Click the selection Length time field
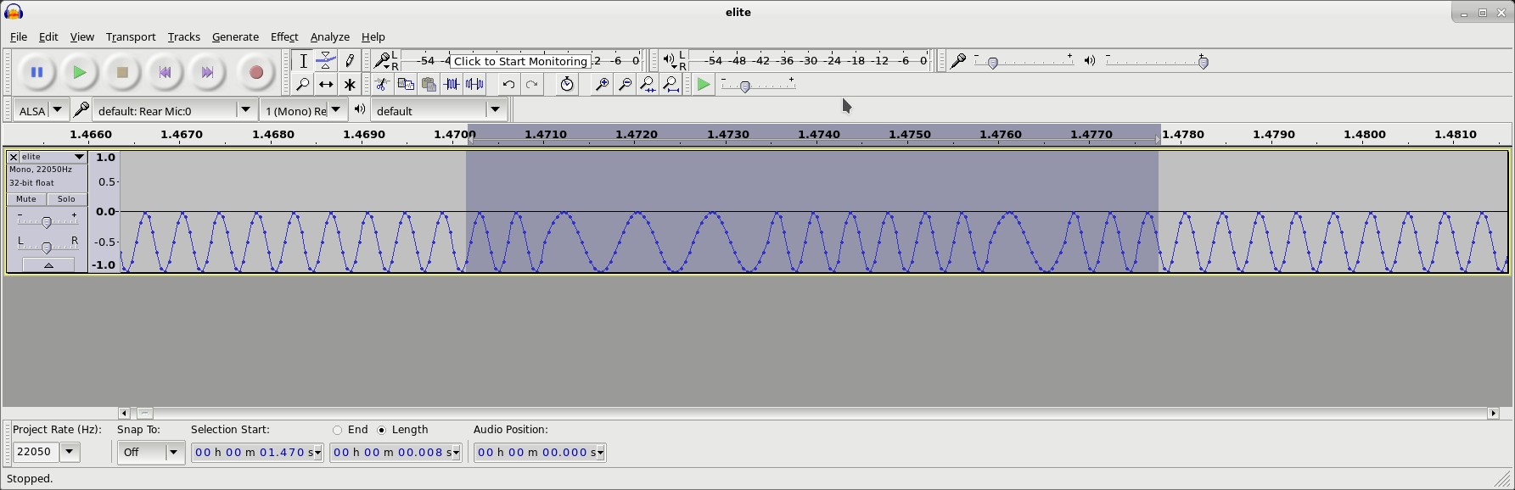Image resolution: width=1515 pixels, height=490 pixels. tap(396, 453)
